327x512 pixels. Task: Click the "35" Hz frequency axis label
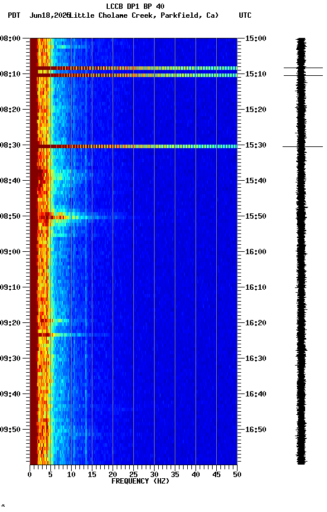pos(175,475)
